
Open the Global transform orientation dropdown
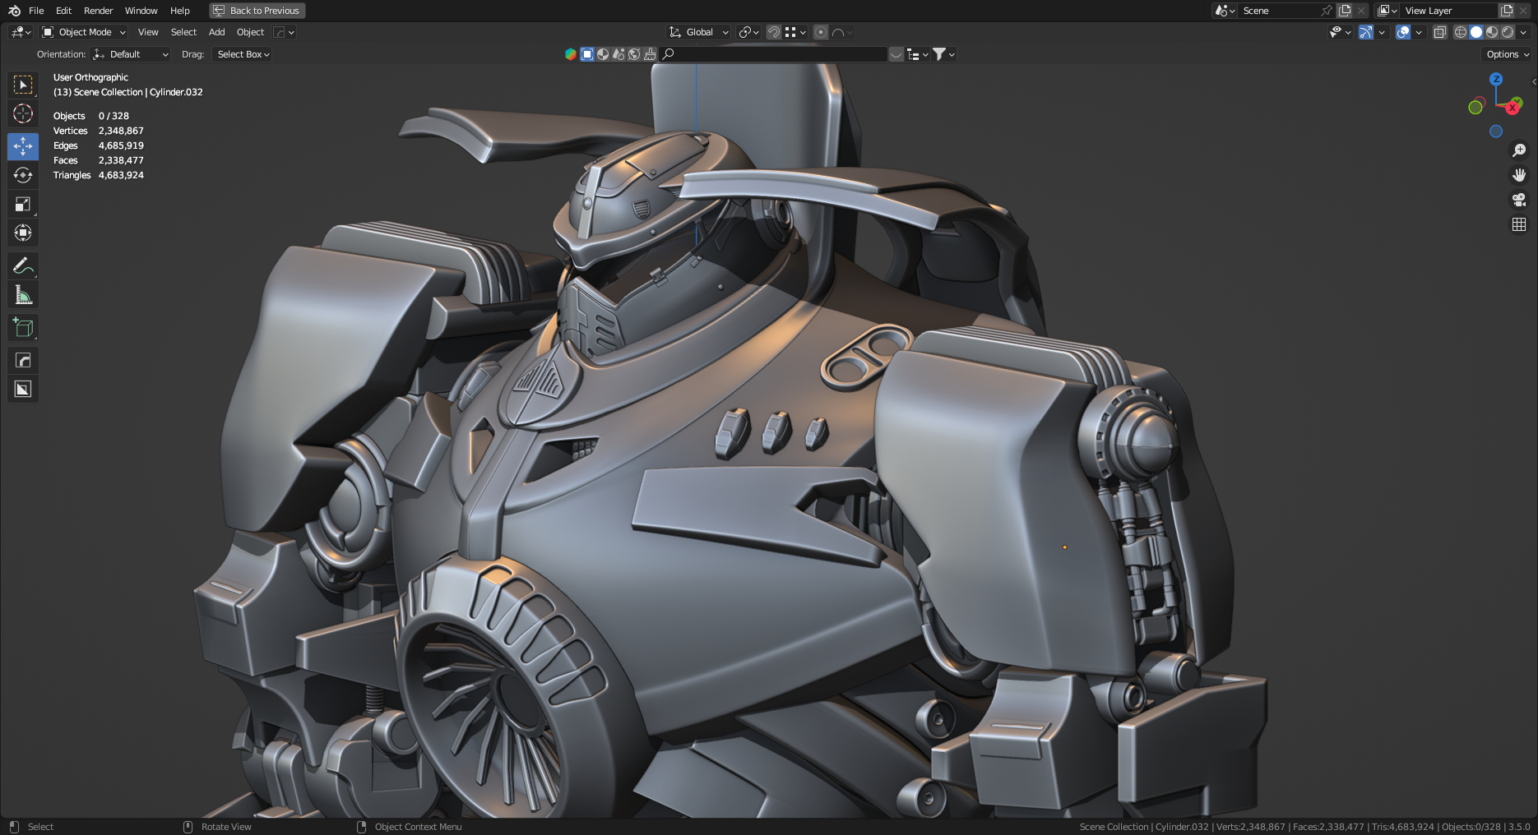(x=698, y=32)
